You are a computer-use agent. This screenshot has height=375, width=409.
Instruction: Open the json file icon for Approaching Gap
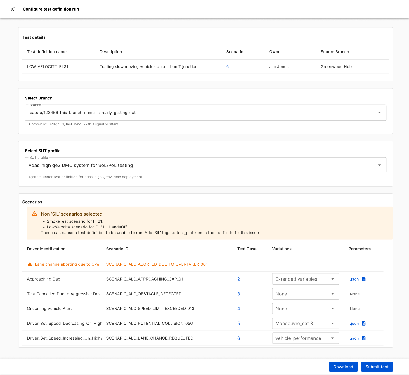click(364, 279)
